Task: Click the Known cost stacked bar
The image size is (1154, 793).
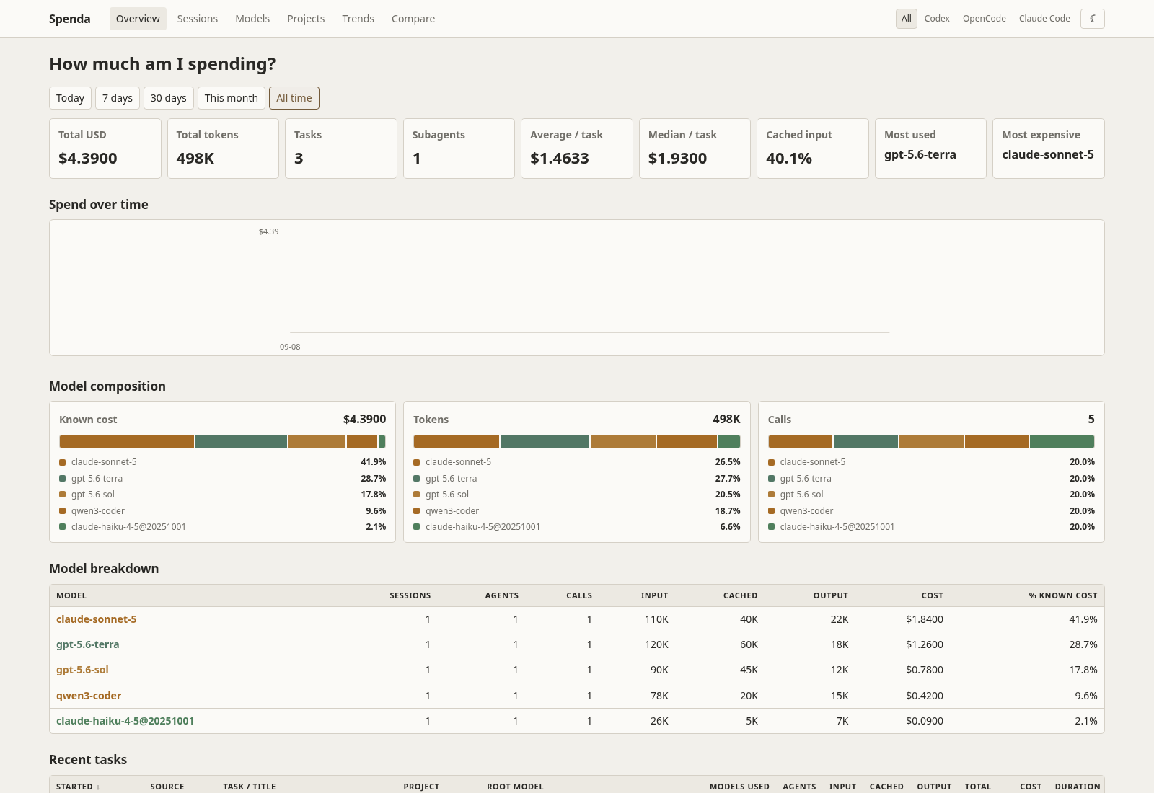Action: pos(222,441)
